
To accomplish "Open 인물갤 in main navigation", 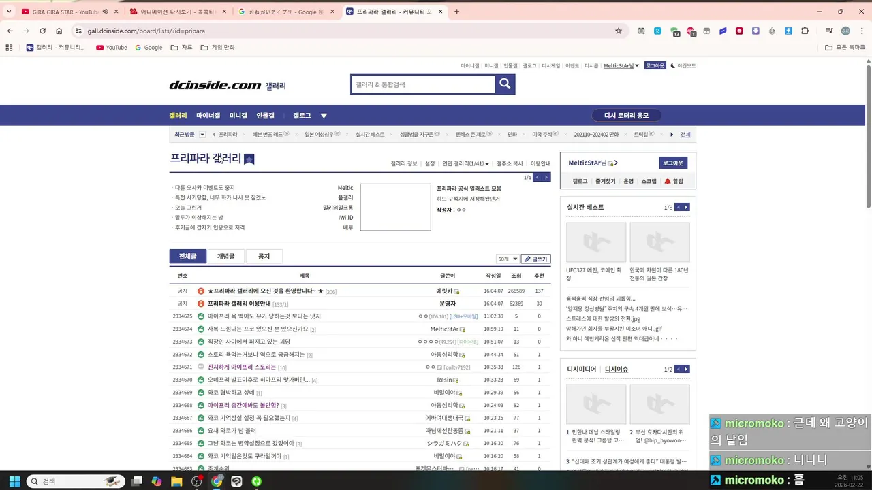I will (265, 116).
